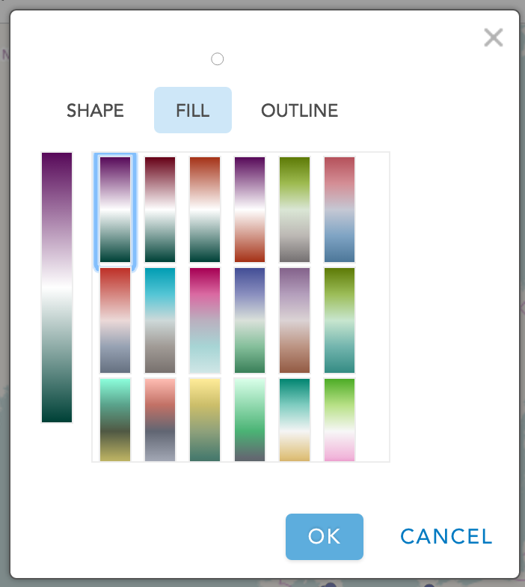Screen dimensions: 525x587
Task: Pick the rose-to-steel-blue color ramp
Action: tap(340, 210)
